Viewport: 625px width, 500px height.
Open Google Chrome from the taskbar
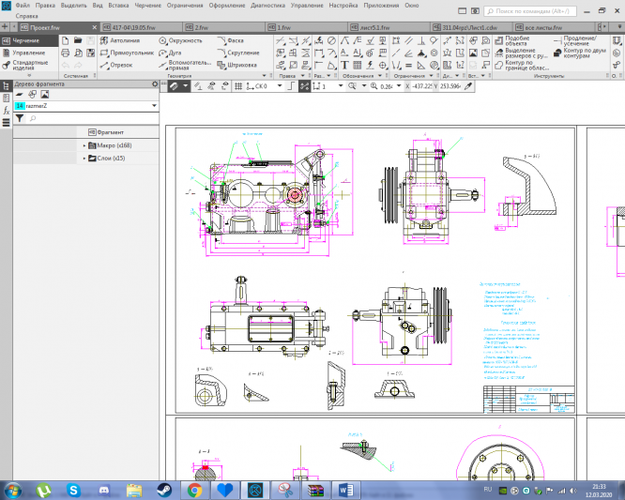194,490
